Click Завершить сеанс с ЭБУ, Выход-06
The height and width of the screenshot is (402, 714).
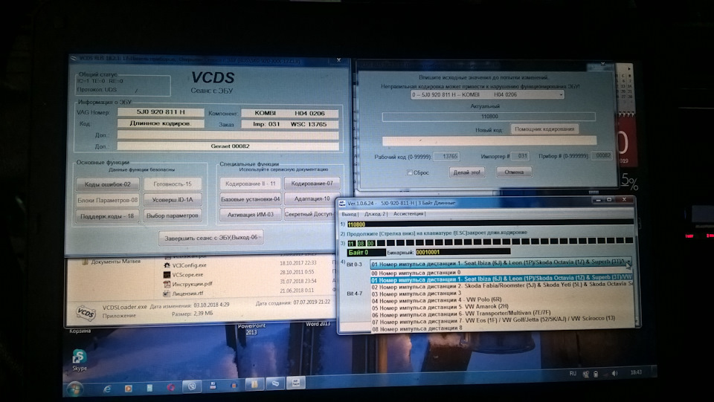211,238
